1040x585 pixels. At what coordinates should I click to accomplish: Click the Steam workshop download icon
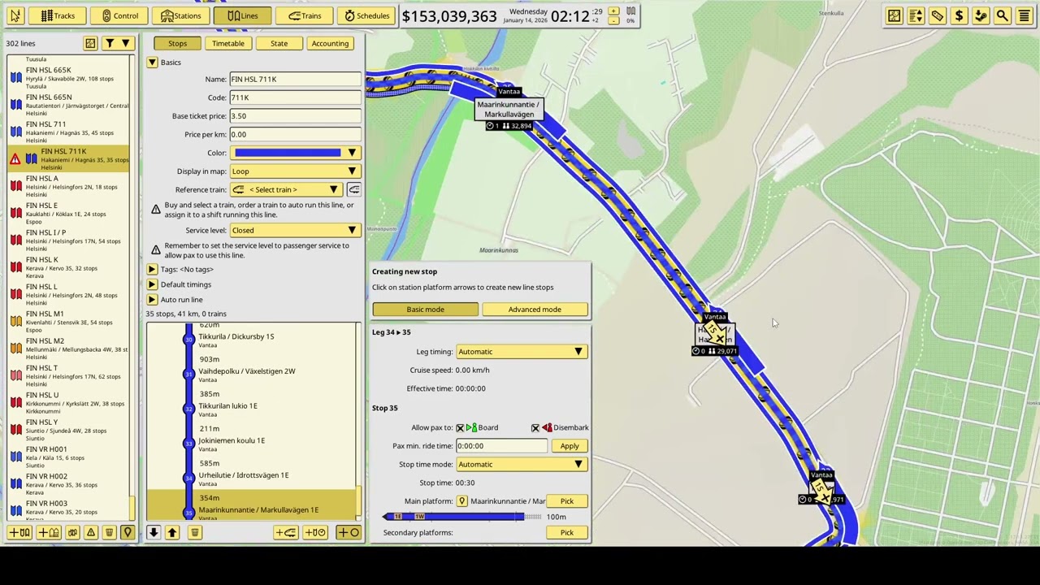point(981,15)
